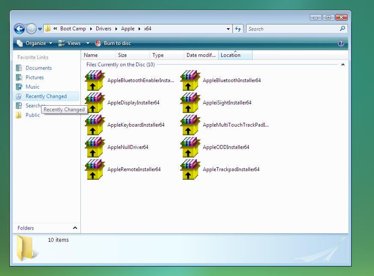Image resolution: width=374 pixels, height=276 pixels.
Task: Select Boot Camp in the address breadcrumb
Action: pos(73,29)
